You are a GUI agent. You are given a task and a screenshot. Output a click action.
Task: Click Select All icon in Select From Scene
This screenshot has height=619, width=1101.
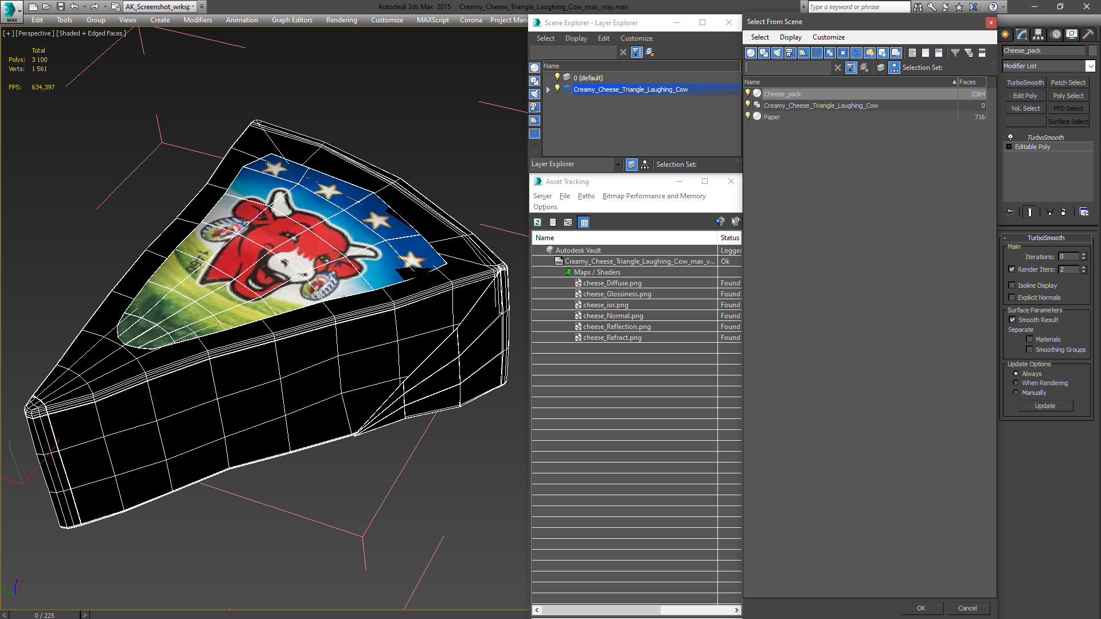click(912, 53)
